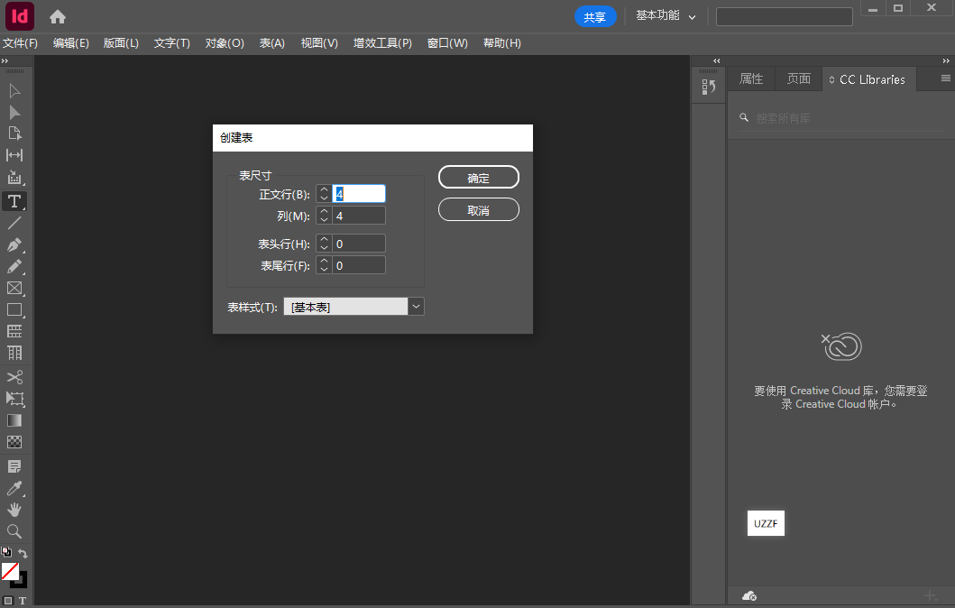Screen dimensions: 955x608
Task: Select the Type tool
Action: tap(14, 201)
